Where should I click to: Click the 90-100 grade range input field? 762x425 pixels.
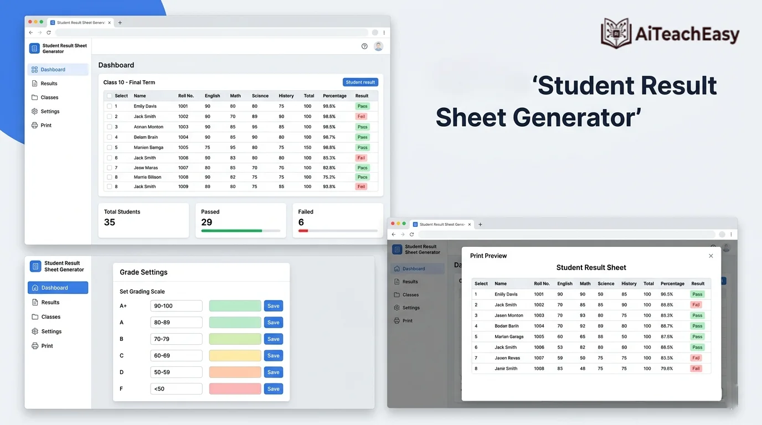tap(176, 305)
